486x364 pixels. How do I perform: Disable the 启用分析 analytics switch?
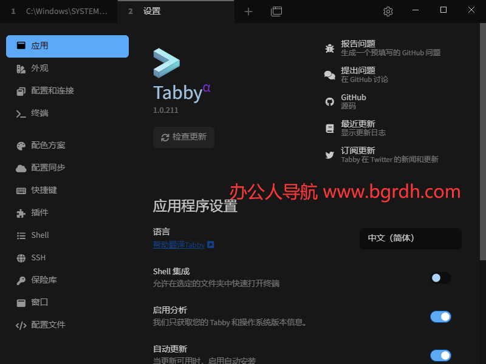click(x=440, y=317)
